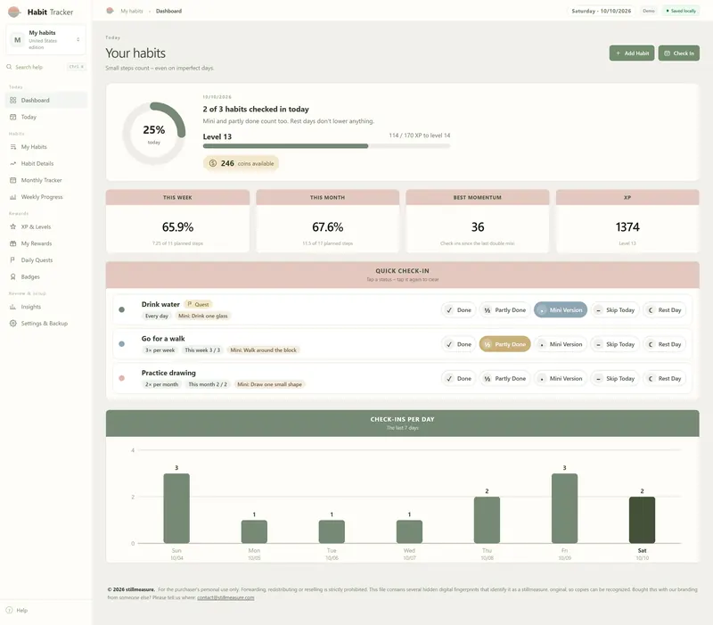Click the 25% today progress ring

[153, 133]
